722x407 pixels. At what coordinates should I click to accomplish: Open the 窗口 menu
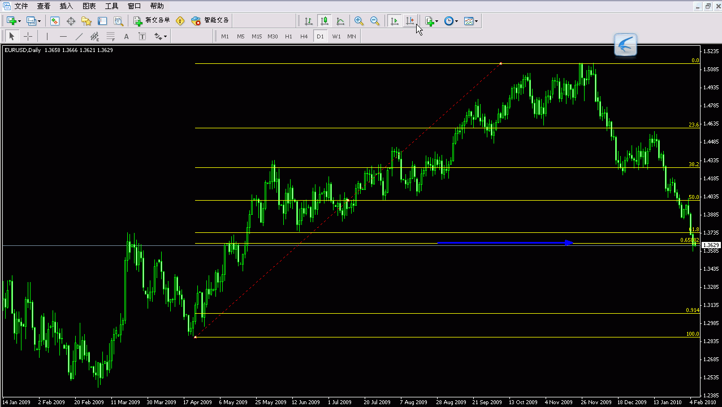[x=135, y=6]
